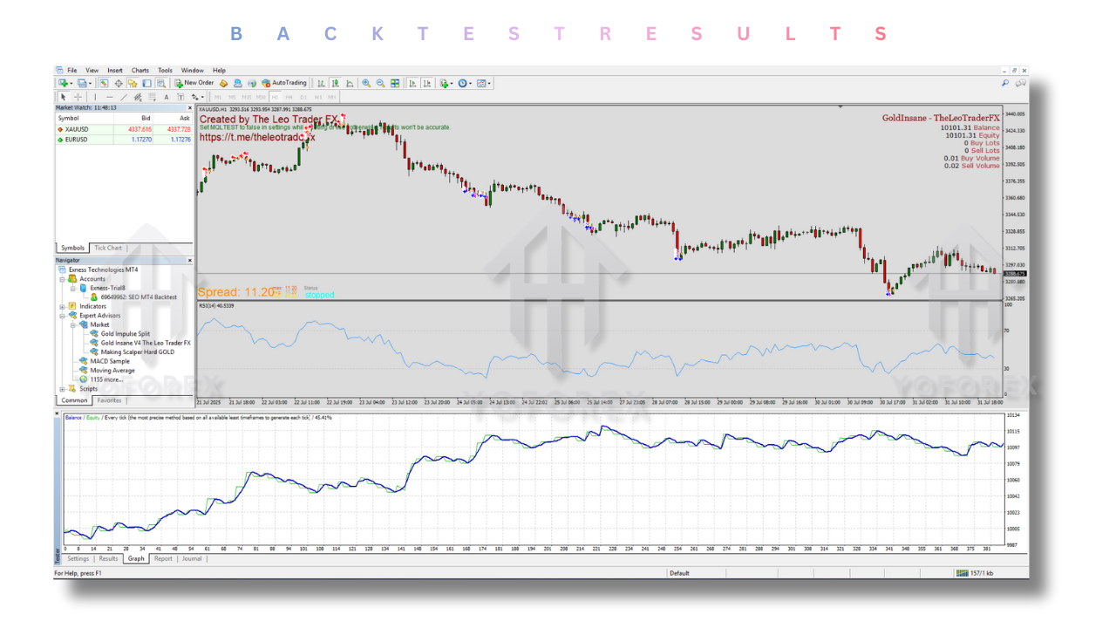Click the Zoom In magnifier icon
Viewport: 1116px width, 628px height.
tap(365, 83)
